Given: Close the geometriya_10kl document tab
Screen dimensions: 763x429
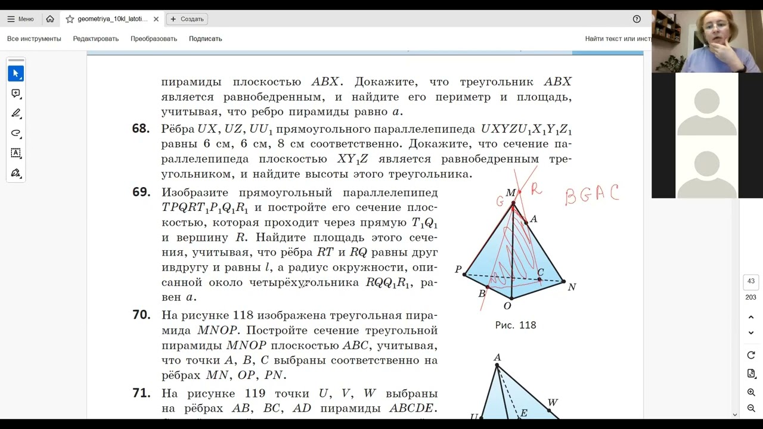Looking at the screenshot, I should point(156,19).
